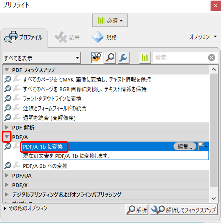
Task: Click the 編集... button
Action: (x=185, y=146)
